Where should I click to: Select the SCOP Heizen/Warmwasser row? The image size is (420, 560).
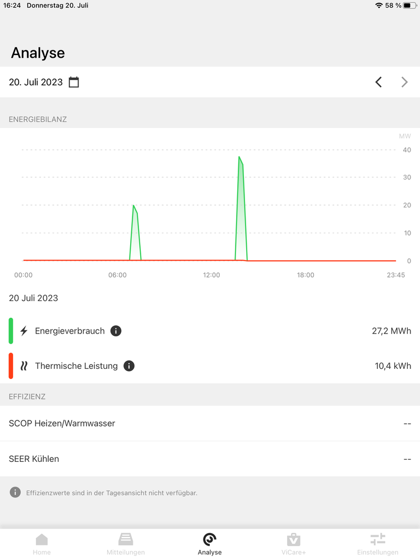point(210,423)
